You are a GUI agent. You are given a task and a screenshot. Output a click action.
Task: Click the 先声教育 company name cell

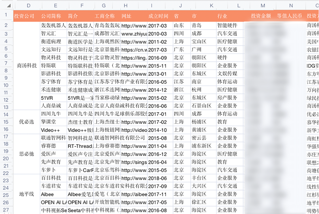(x=54, y=162)
